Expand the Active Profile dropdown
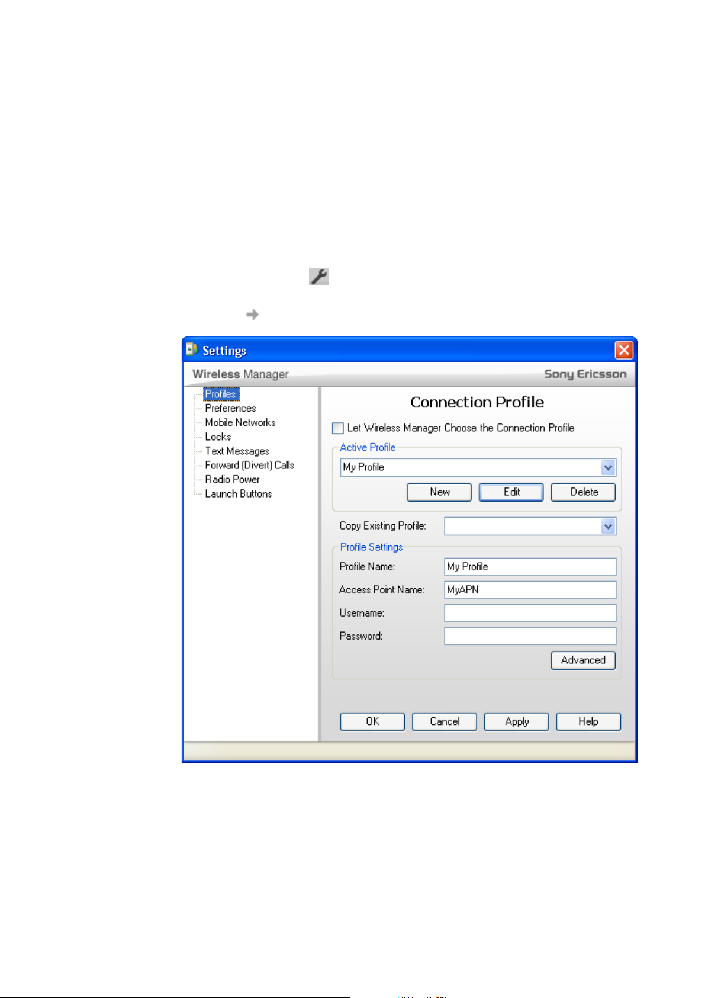Viewport: 705px width, 998px height. 608,467
